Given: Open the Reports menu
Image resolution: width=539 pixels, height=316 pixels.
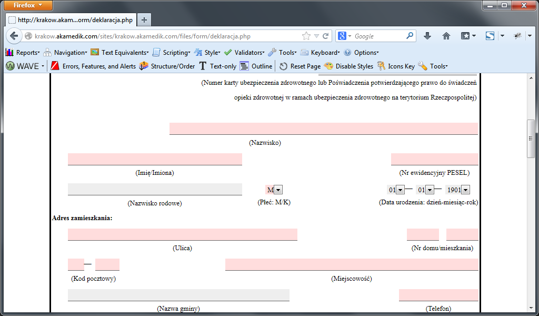Looking at the screenshot, I should coord(23,52).
